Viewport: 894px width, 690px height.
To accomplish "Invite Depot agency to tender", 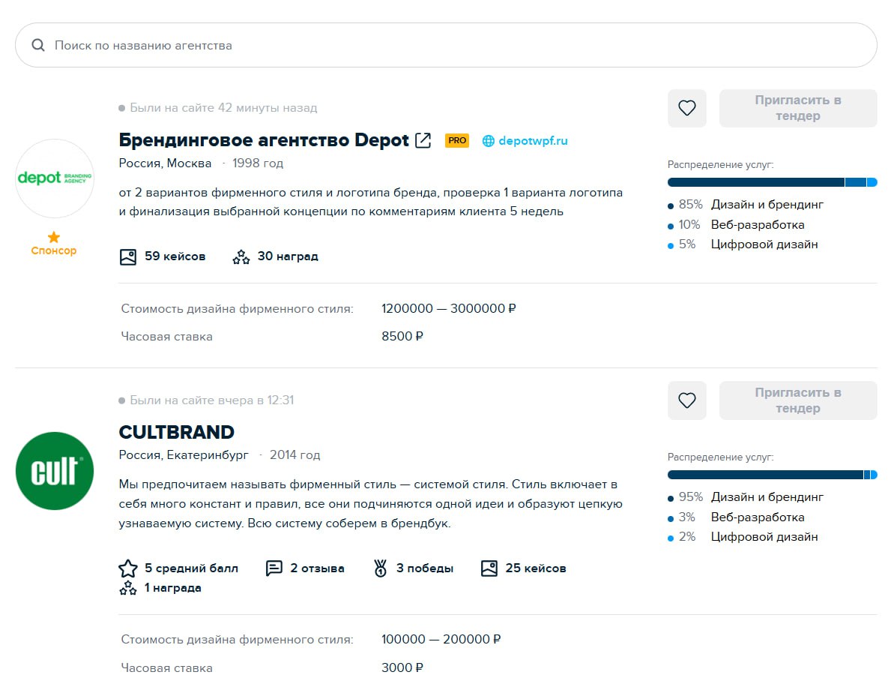I will pos(797,108).
